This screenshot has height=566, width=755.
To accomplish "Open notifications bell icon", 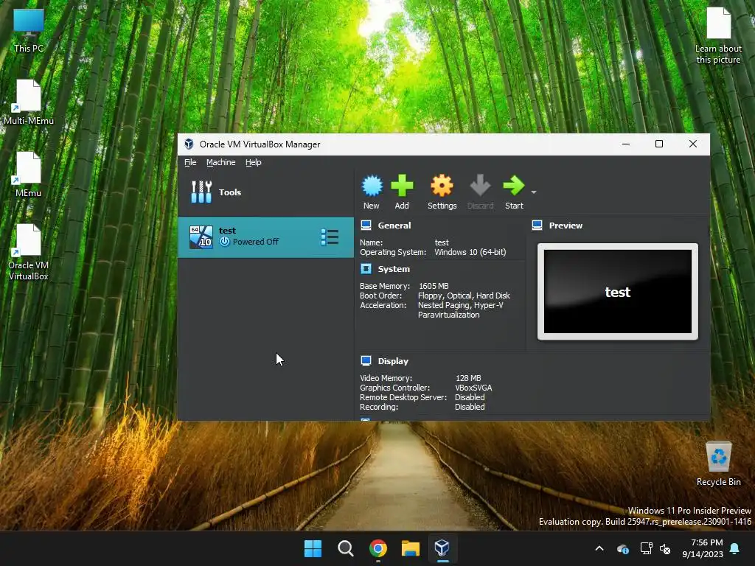I will click(735, 548).
